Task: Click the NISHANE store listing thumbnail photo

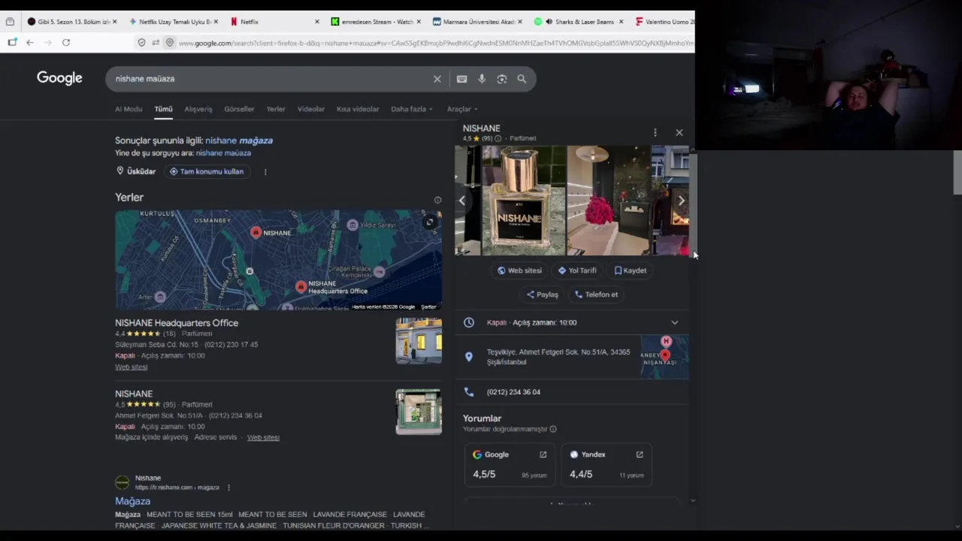Action: point(419,412)
